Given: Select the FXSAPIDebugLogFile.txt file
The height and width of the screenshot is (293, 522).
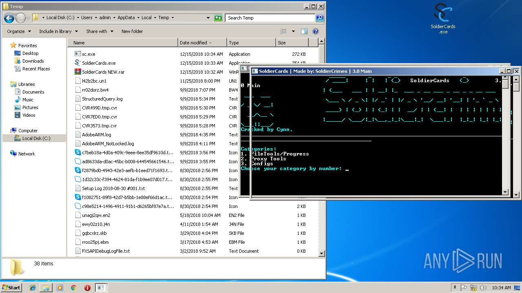Looking at the screenshot, I should pyautogui.click(x=106, y=251).
